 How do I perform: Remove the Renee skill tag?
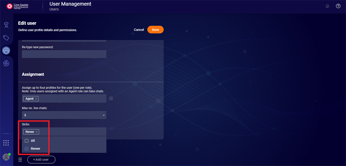[x=37, y=132]
